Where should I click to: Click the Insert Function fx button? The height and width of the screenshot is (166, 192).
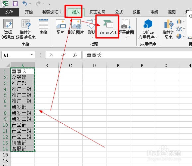tap(75, 55)
